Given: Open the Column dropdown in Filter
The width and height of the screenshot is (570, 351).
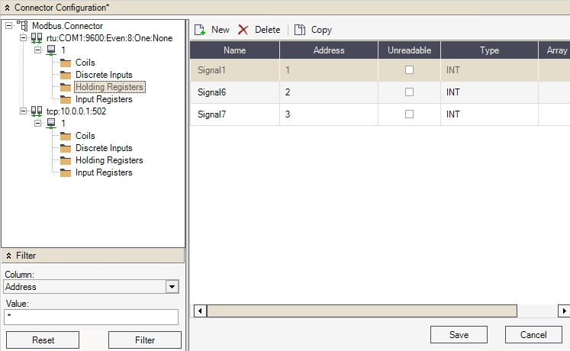Looking at the screenshot, I should coord(172,287).
